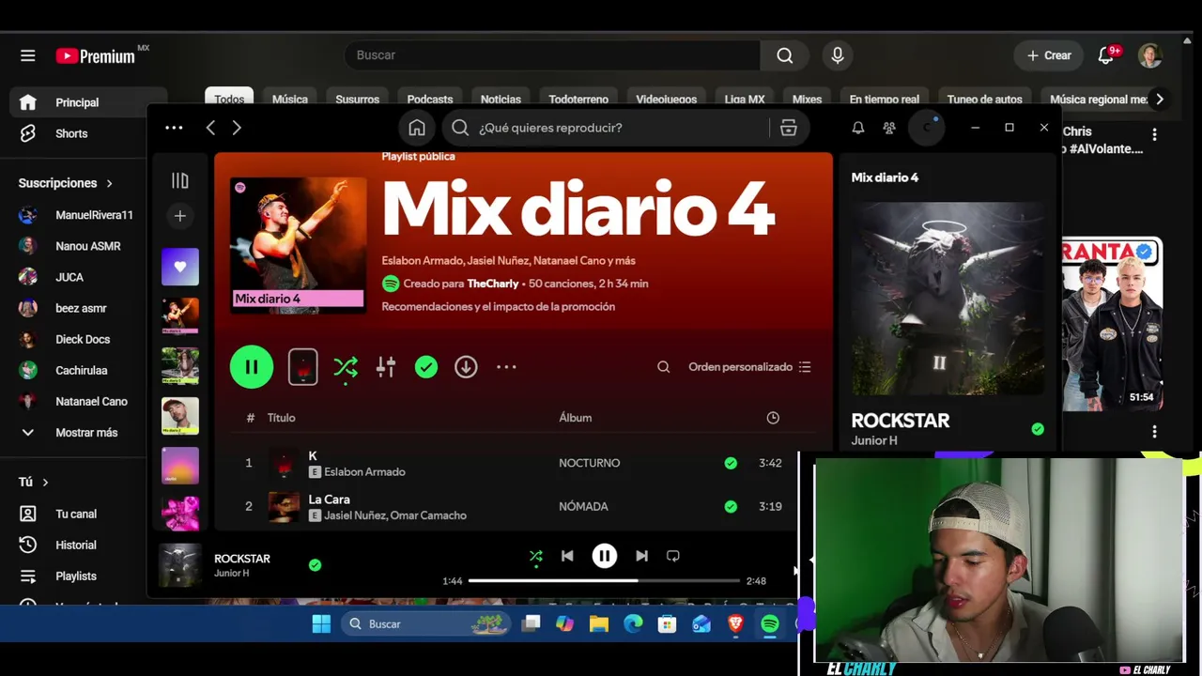Toggle saved check in the right Now Playing panel
1202x676 pixels.
click(x=1038, y=429)
